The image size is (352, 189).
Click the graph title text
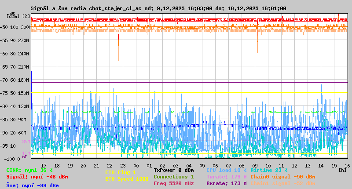point(158,8)
